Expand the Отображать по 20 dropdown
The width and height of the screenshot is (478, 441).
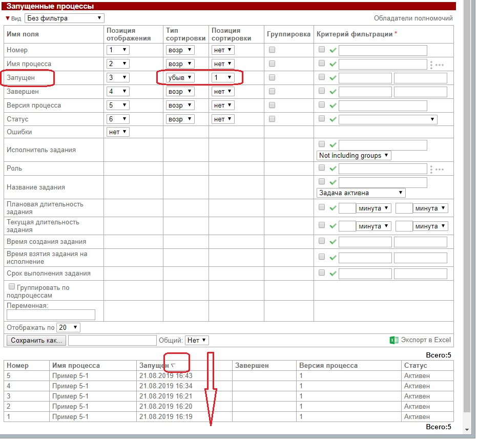point(68,327)
